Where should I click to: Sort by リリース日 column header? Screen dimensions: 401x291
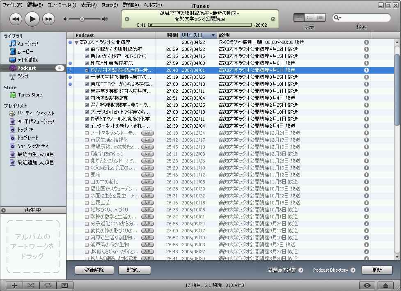coord(199,35)
